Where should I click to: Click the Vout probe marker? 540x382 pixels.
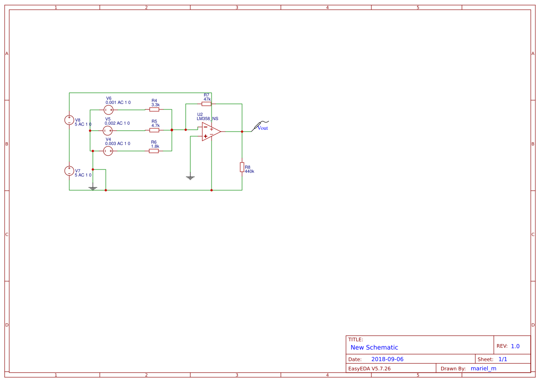(x=258, y=126)
